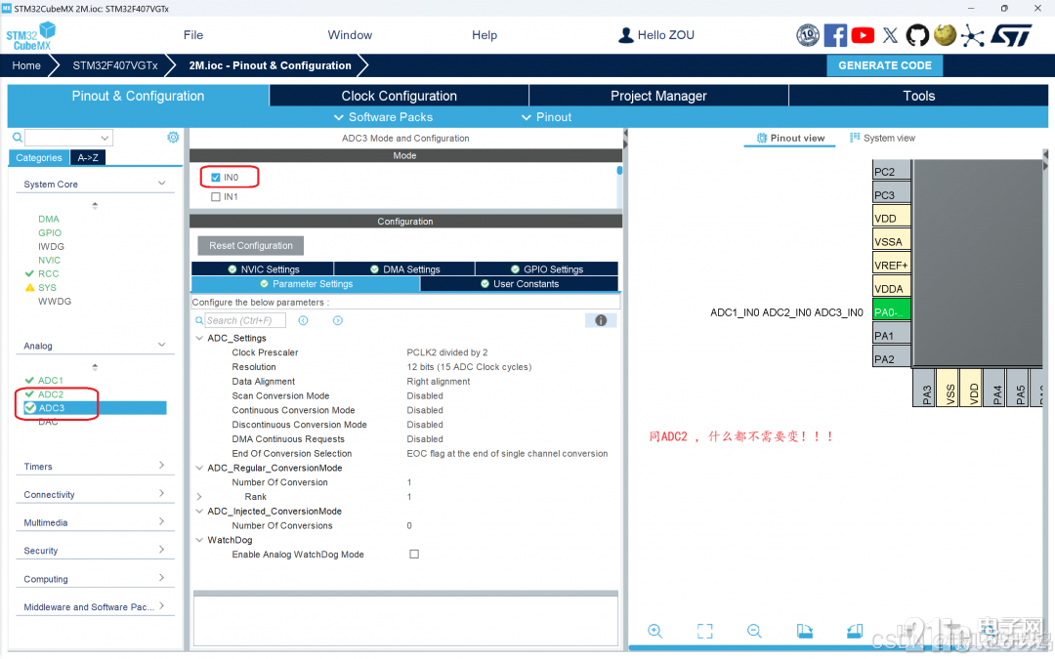Select ADC2 in the Analog list
The image size is (1055, 659).
(x=51, y=394)
